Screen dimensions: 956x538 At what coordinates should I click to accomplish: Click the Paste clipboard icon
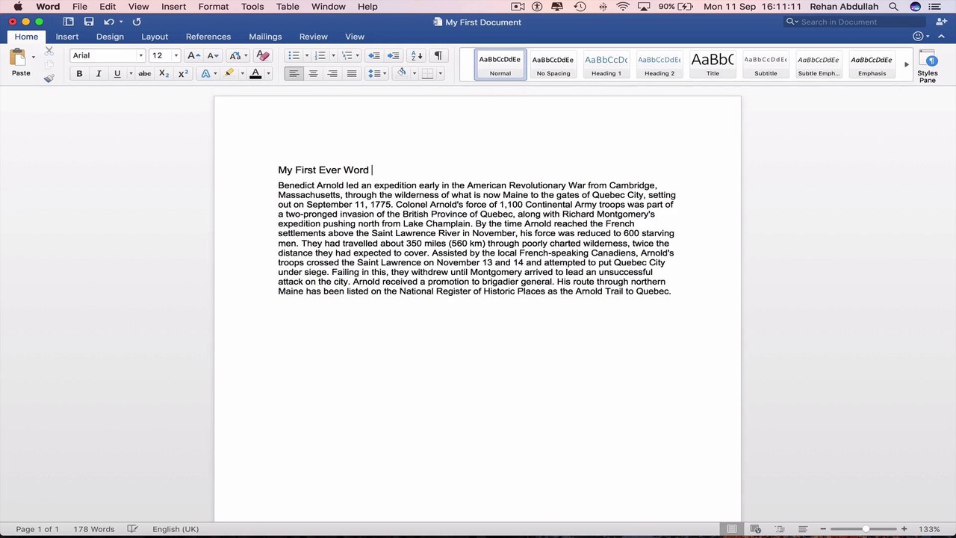click(17, 57)
